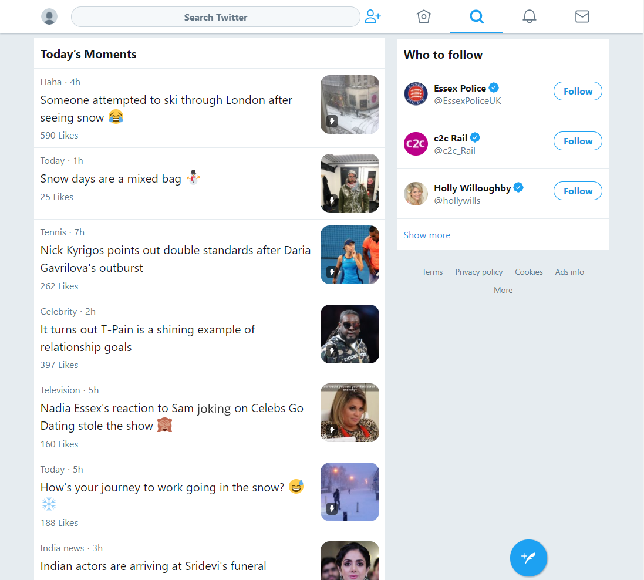Select the Tennis category label
Viewport: 644px width, 580px height.
coord(53,232)
